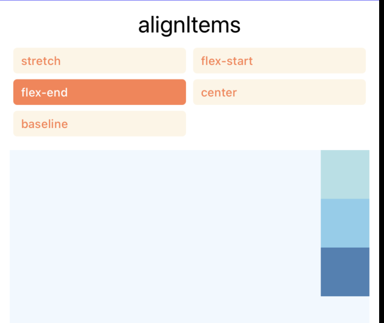The image size is (384, 323).
Task: Click the dark blue bottom box
Action: [345, 271]
